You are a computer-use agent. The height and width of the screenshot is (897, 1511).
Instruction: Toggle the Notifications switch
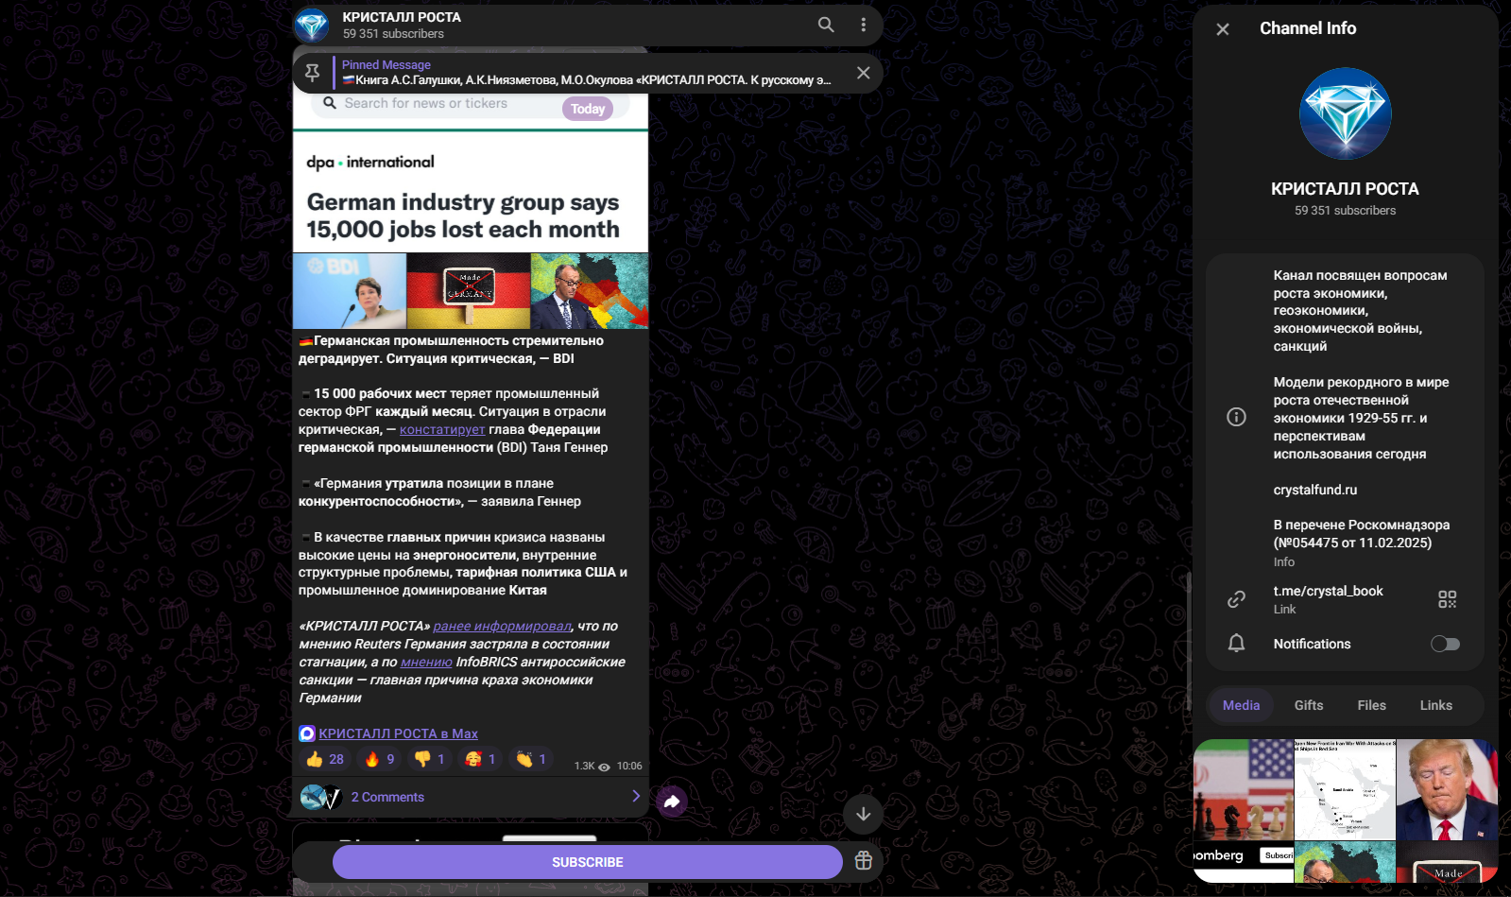[x=1445, y=644]
